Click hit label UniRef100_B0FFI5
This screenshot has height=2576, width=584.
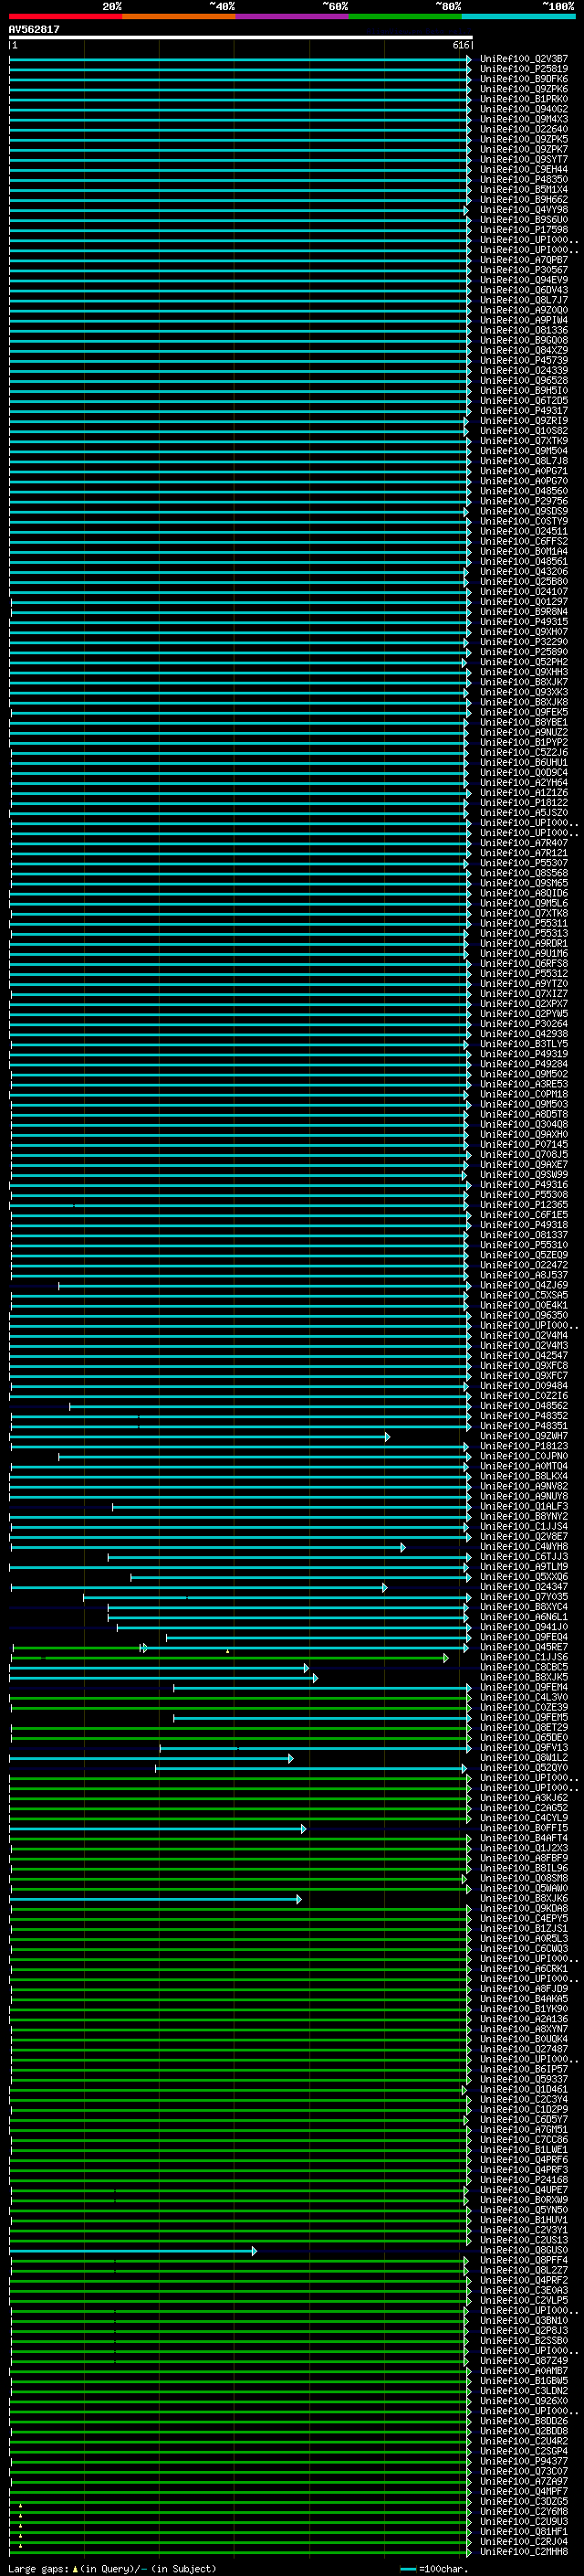[524, 1829]
